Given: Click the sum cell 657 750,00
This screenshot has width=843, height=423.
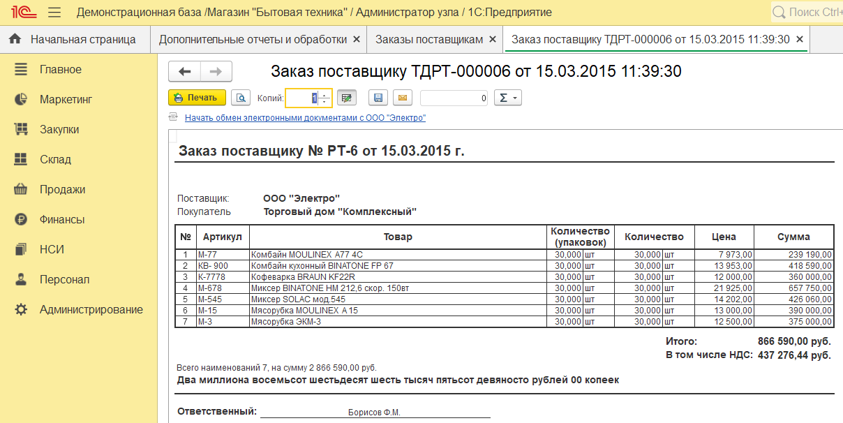Looking at the screenshot, I should point(793,288).
